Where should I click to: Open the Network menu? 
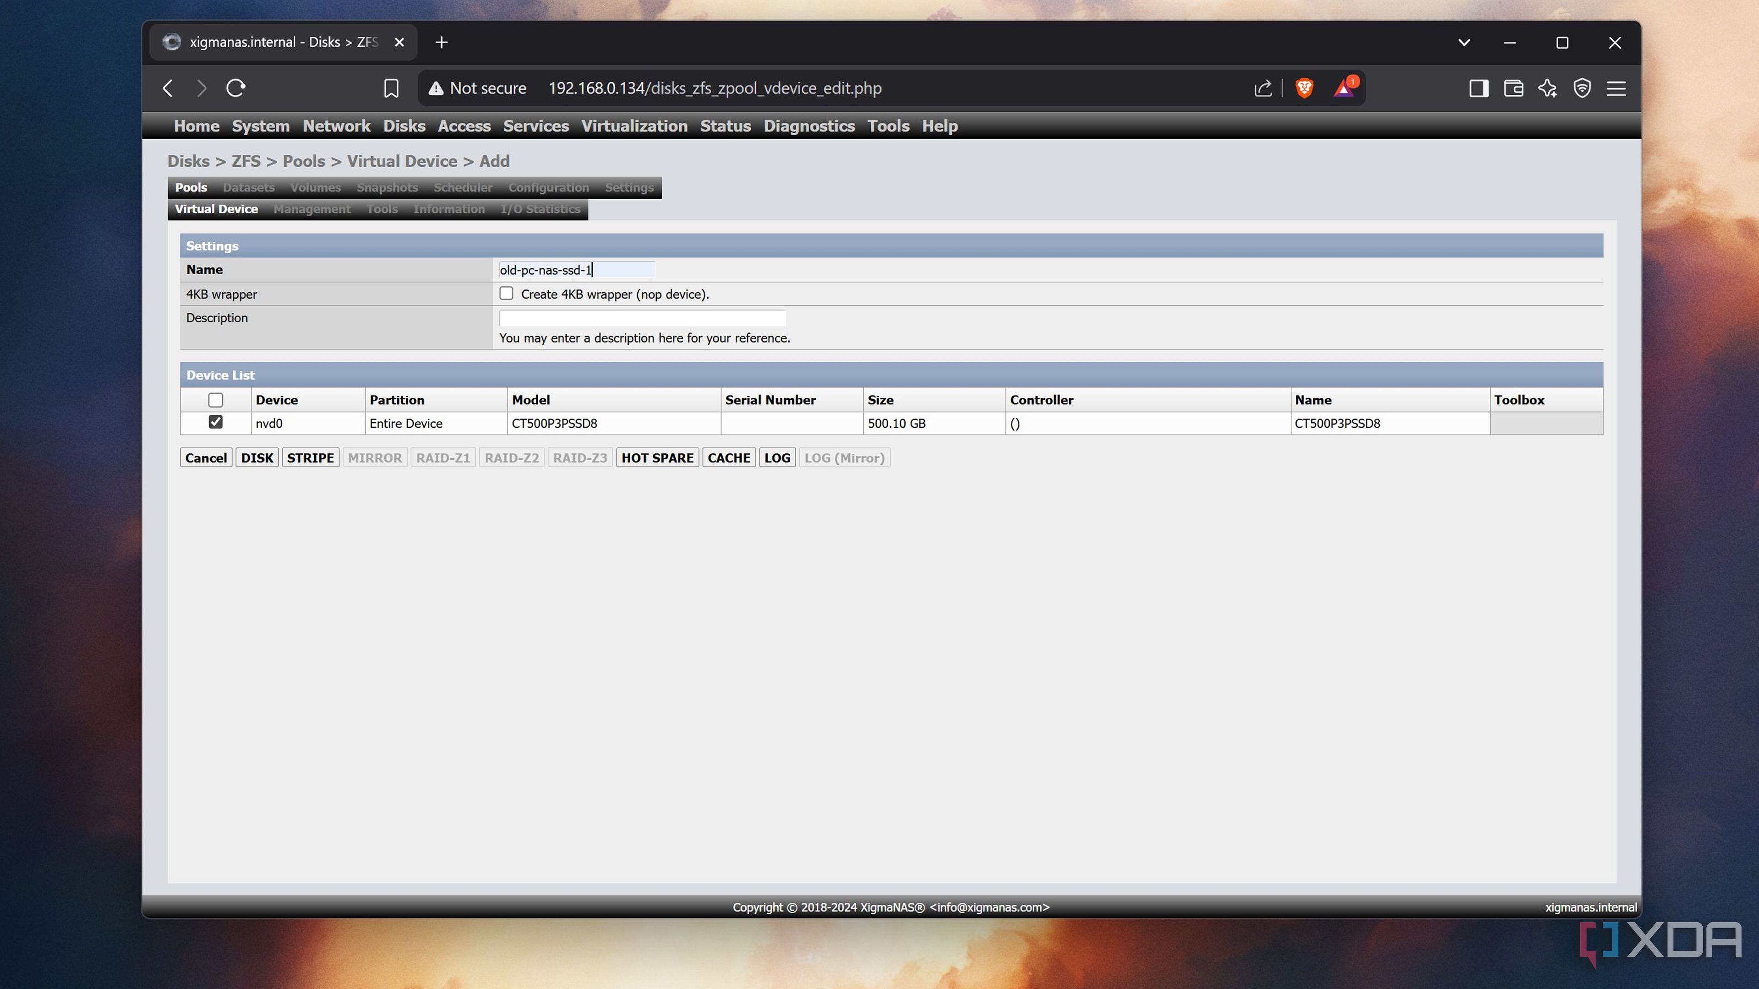tap(337, 126)
